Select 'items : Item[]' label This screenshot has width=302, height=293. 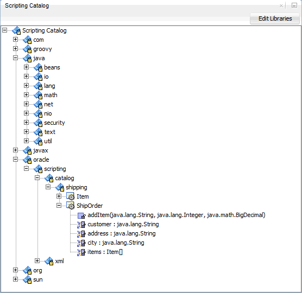(105, 252)
